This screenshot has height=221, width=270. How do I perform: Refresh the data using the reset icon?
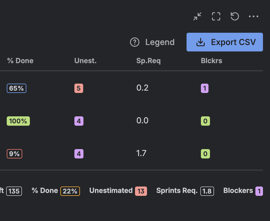pos(234,16)
